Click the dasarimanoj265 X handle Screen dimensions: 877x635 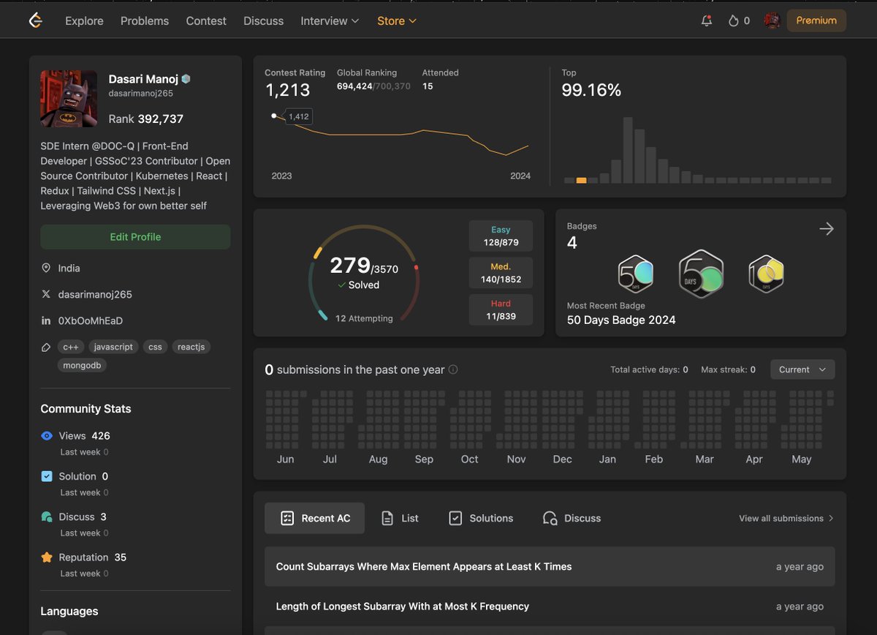pyautogui.click(x=95, y=295)
